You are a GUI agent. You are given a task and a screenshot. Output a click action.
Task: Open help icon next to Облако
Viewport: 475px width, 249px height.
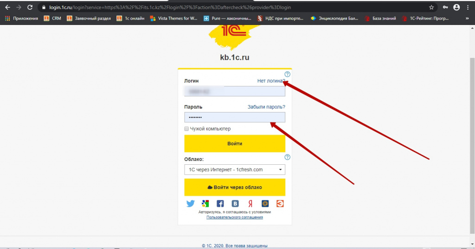click(x=287, y=157)
